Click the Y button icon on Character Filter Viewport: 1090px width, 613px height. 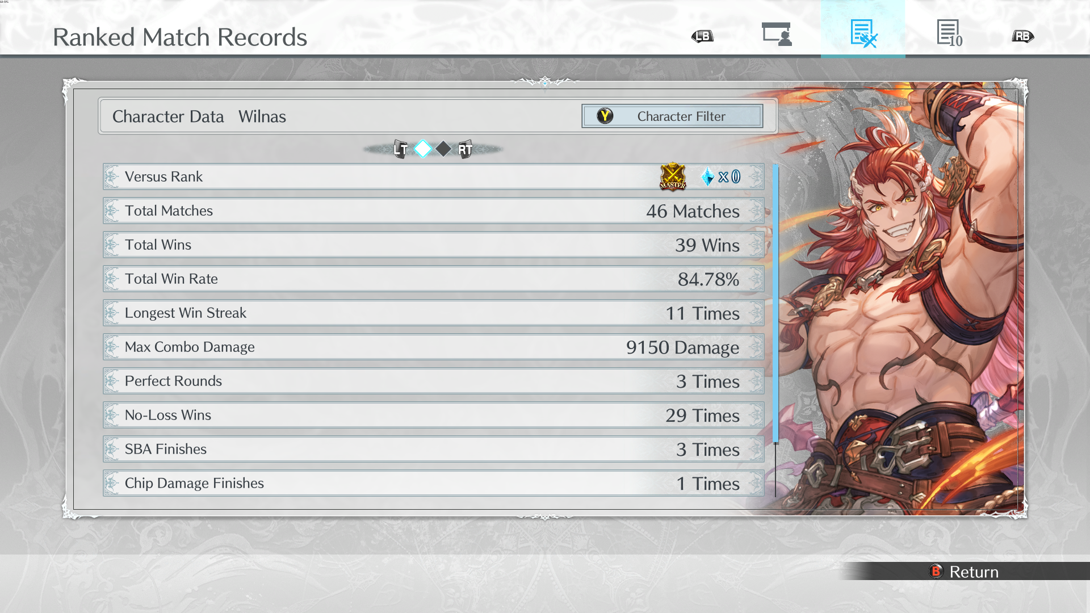[x=605, y=116]
